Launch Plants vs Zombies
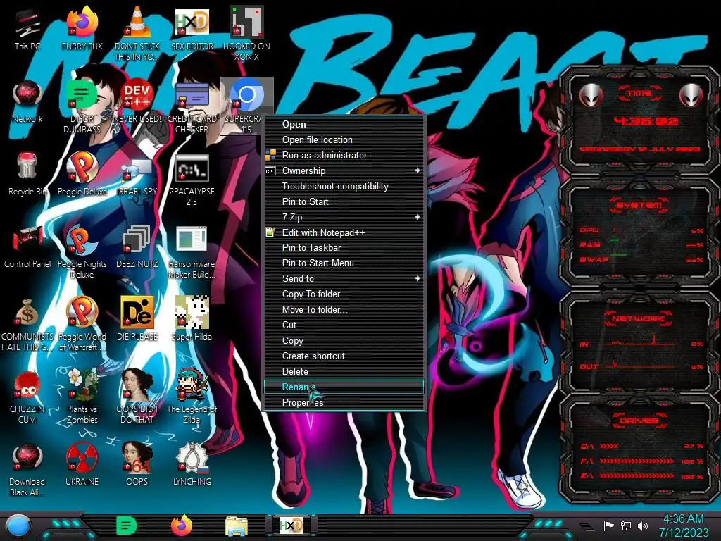The width and height of the screenshot is (721, 541). (x=82, y=397)
